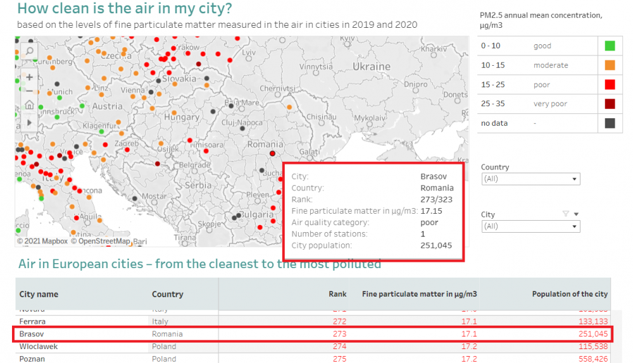This screenshot has width=633, height=363.
Task: Select the highlighted Brasov marker on the map
Action: click(272, 154)
